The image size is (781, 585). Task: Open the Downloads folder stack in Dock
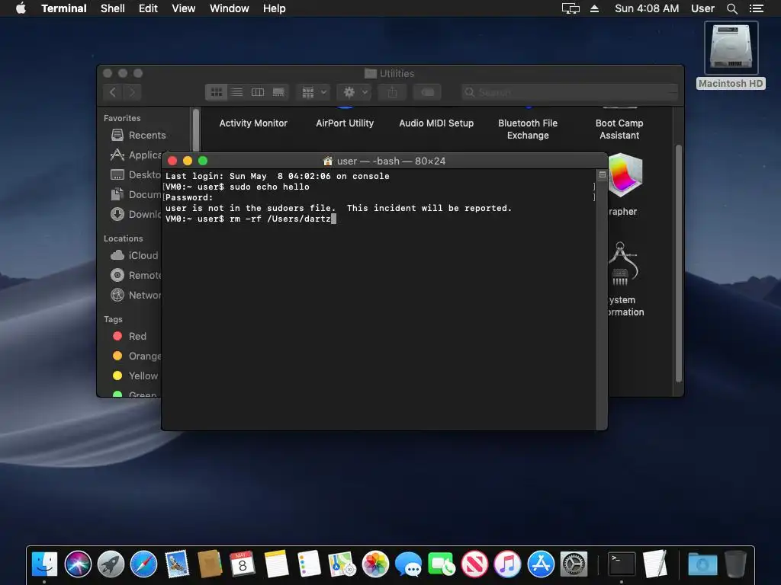tap(702, 564)
